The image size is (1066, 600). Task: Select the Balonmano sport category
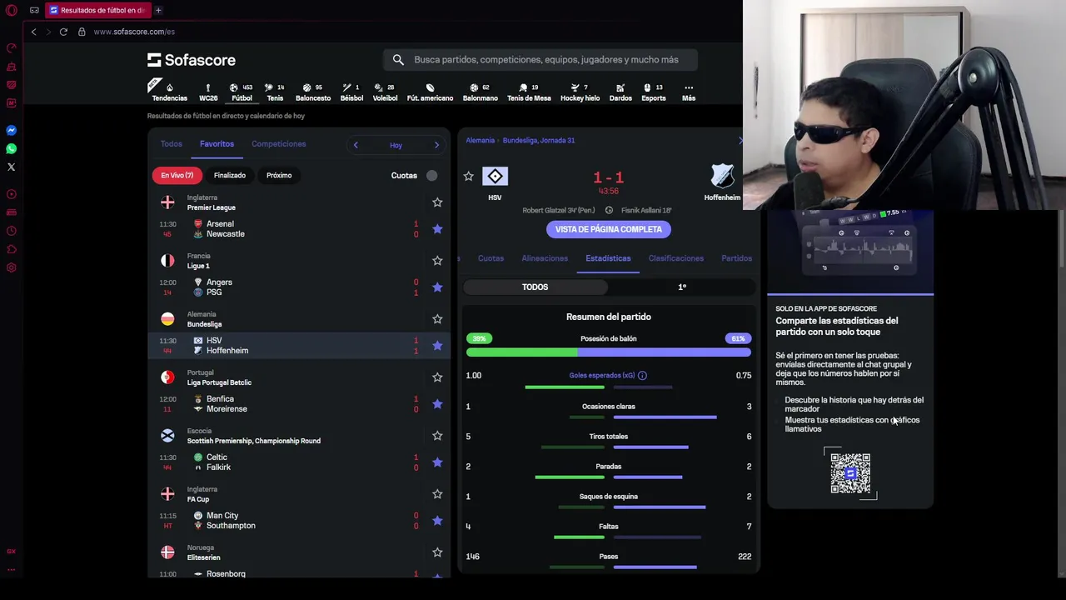[480, 92]
